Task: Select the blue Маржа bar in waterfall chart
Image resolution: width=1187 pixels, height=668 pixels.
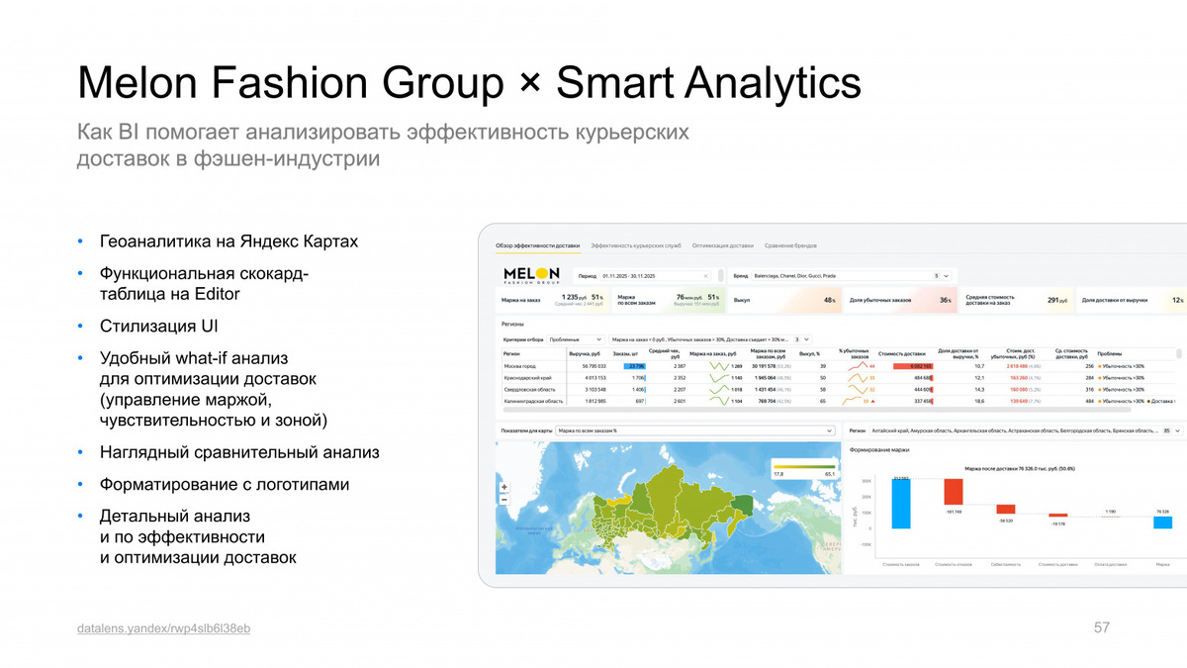Action: pyautogui.click(x=1162, y=523)
